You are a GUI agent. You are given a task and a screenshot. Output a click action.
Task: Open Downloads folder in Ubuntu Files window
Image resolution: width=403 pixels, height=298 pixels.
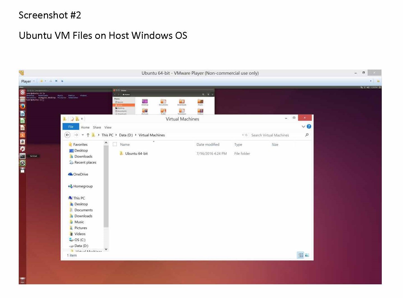coord(182,102)
